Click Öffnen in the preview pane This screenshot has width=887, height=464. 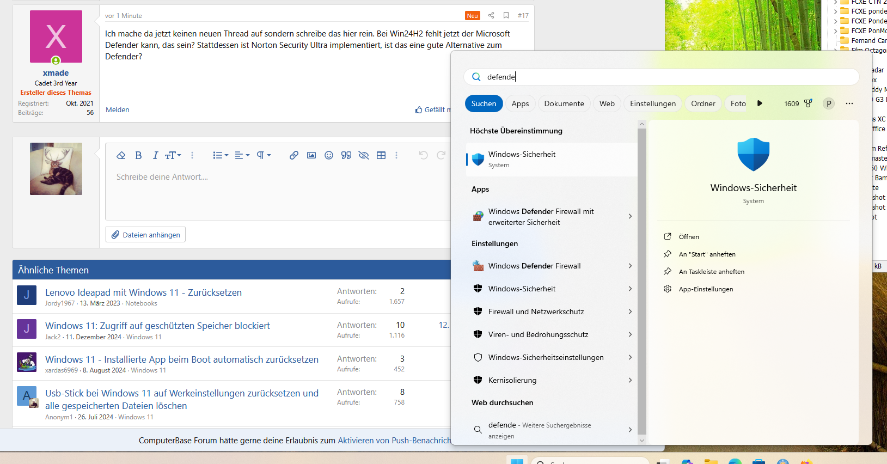(689, 236)
